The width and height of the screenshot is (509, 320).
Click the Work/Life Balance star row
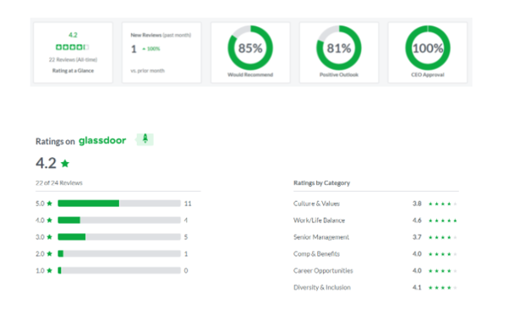click(x=443, y=220)
